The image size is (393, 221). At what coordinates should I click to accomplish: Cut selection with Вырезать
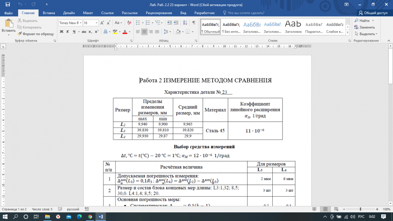28,20
